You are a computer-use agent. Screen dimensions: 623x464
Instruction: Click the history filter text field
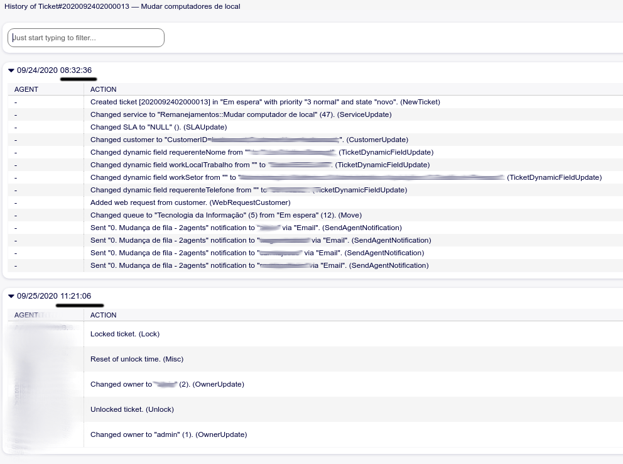[x=86, y=38]
